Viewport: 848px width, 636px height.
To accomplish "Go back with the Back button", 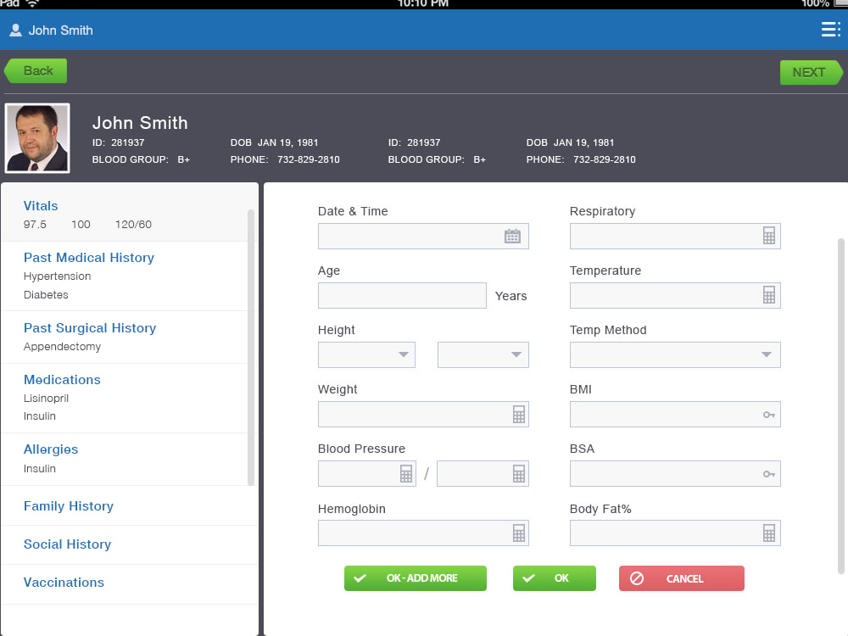I will click(36, 71).
